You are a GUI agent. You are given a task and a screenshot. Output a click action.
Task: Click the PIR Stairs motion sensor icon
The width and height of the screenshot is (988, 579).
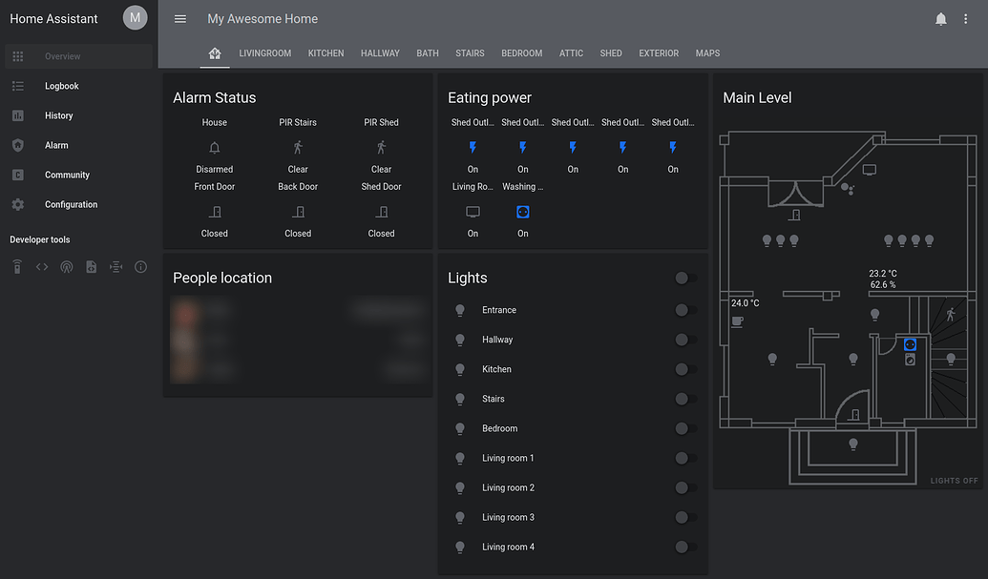point(298,148)
